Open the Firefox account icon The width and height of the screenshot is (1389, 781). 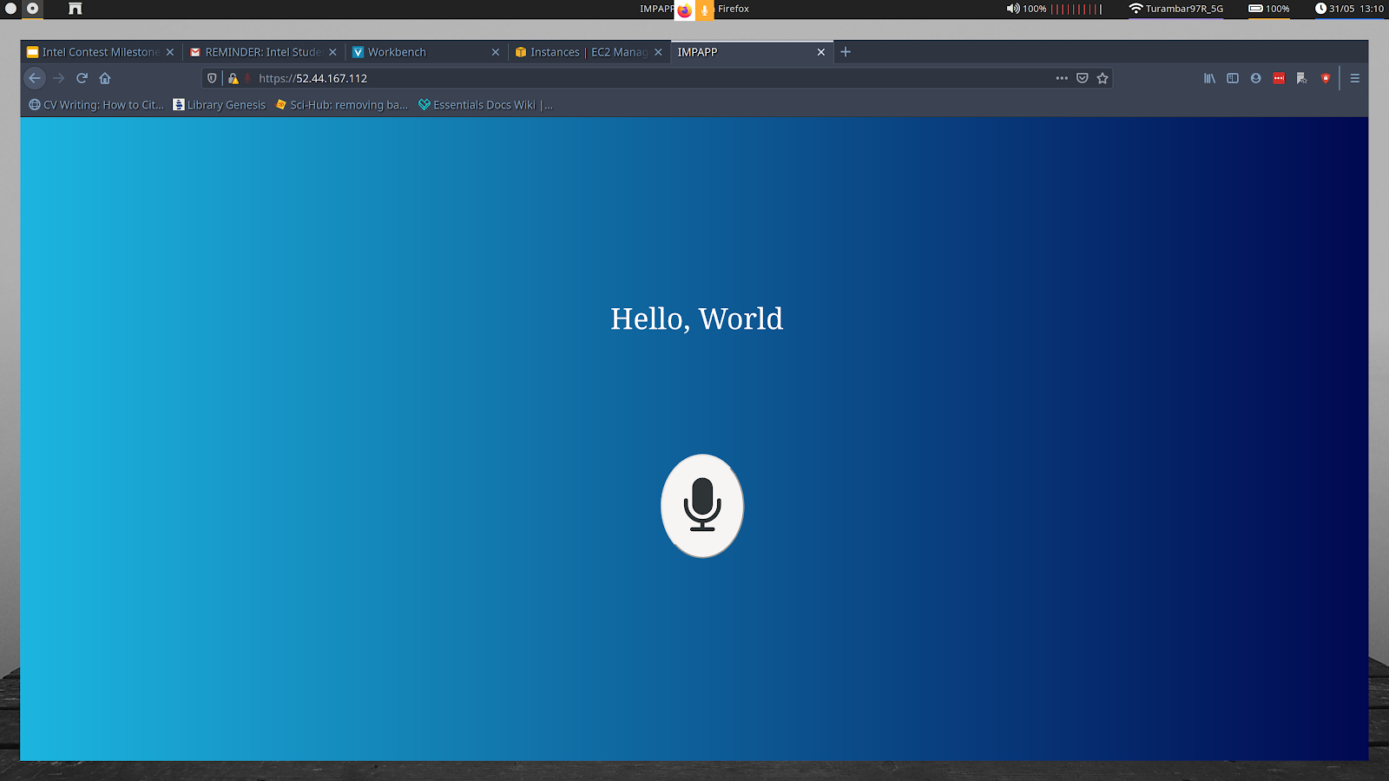pyautogui.click(x=1255, y=78)
